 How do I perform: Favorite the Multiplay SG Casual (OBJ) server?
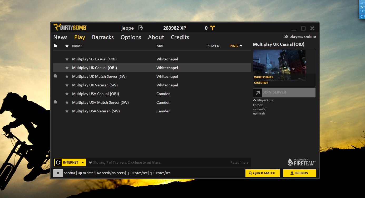pos(67,59)
